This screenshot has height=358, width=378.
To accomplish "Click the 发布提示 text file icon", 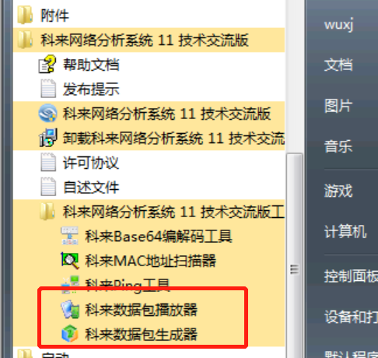I will point(48,89).
